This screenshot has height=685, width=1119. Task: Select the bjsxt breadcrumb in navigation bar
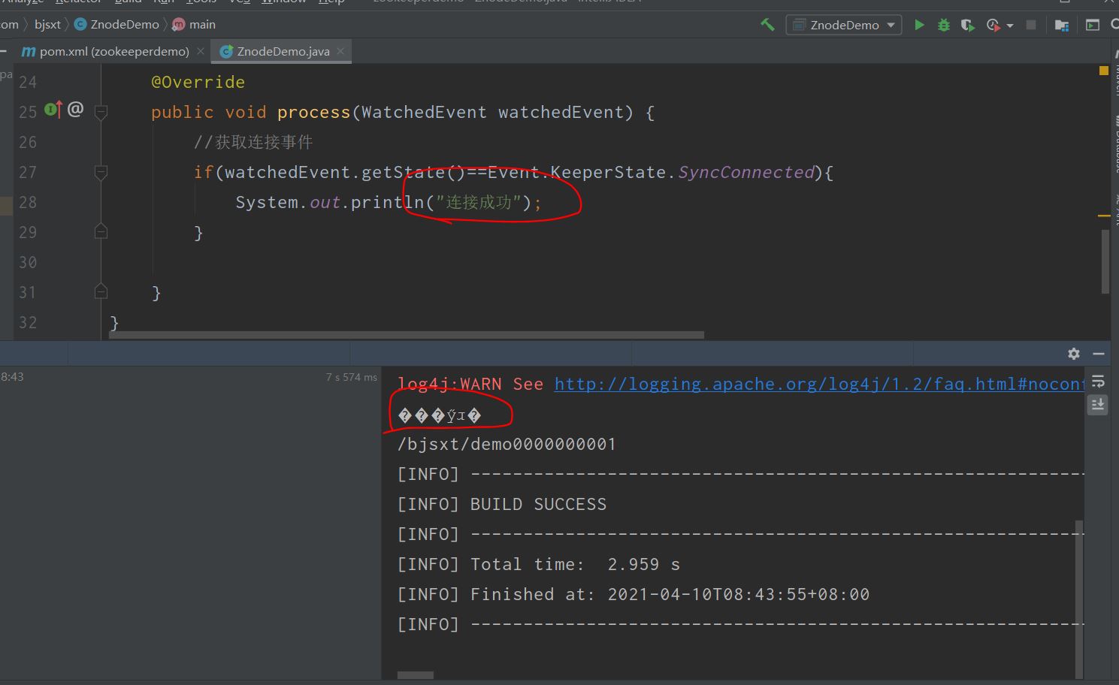click(x=47, y=24)
